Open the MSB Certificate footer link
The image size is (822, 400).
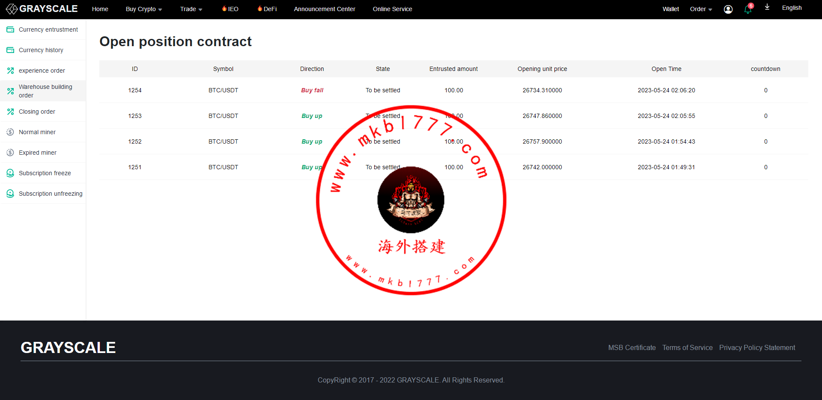[x=632, y=348]
